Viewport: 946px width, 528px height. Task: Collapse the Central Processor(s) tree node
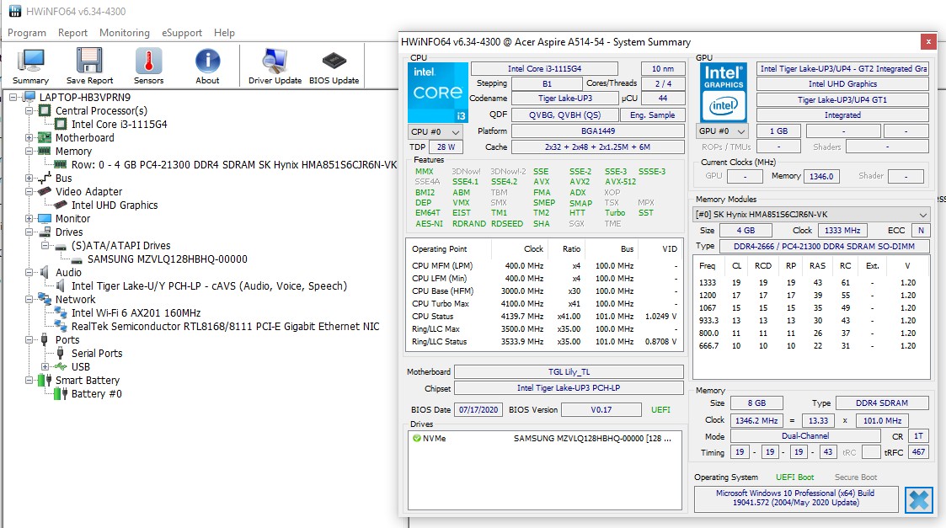[30, 111]
